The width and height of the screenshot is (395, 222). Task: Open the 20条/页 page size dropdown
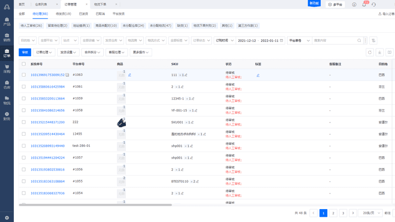point(370,213)
